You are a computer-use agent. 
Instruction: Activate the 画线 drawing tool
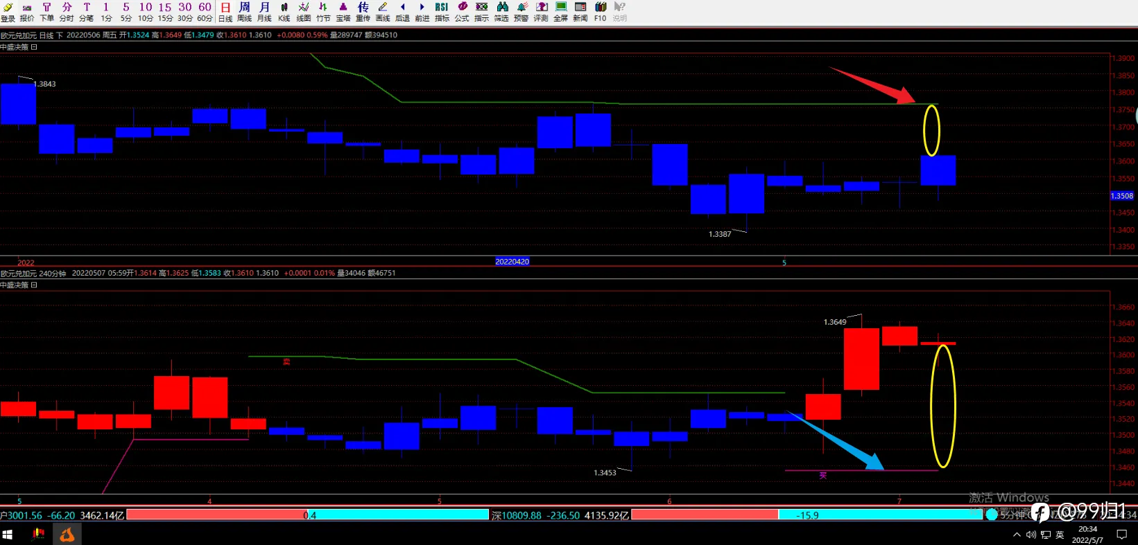(383, 12)
